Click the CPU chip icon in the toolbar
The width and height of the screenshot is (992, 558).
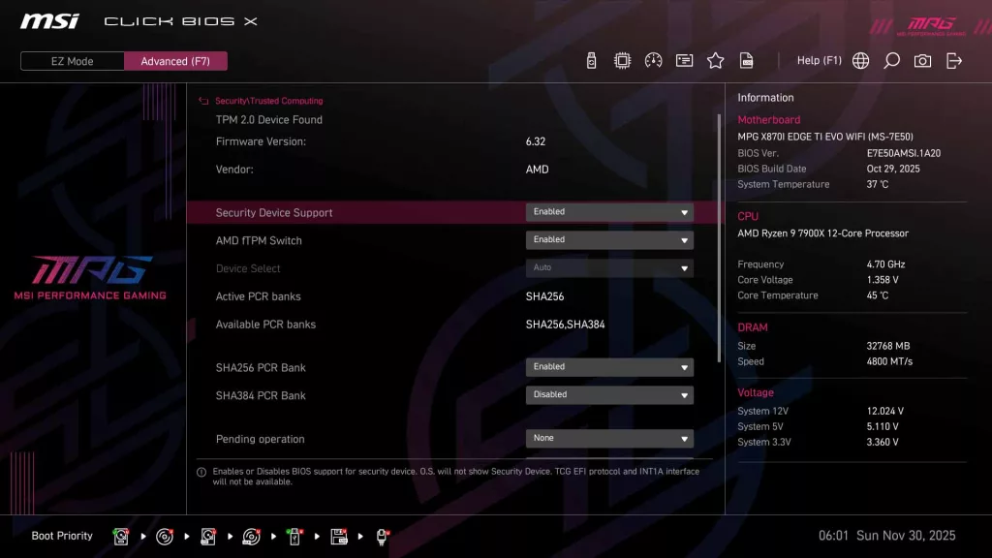point(622,60)
